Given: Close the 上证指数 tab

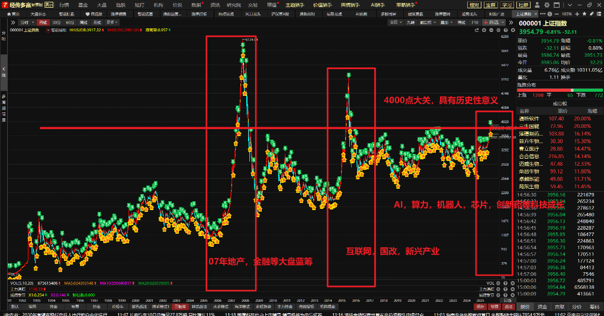Looking at the screenshot, I should pos(535,14).
